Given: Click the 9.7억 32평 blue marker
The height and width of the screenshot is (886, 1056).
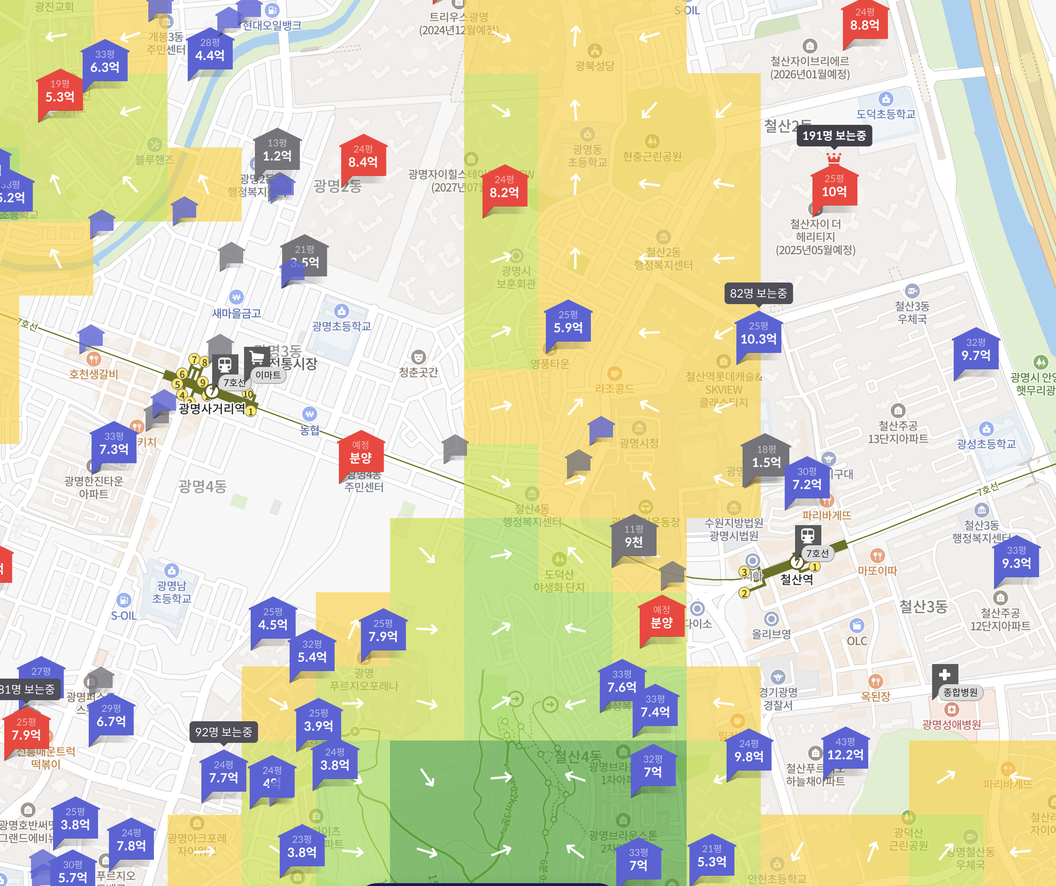Looking at the screenshot, I should click(x=976, y=351).
